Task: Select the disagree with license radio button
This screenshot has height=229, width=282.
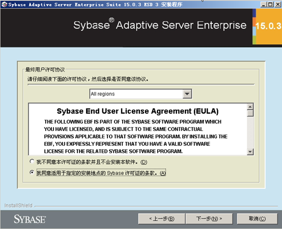Action: click(x=32, y=161)
